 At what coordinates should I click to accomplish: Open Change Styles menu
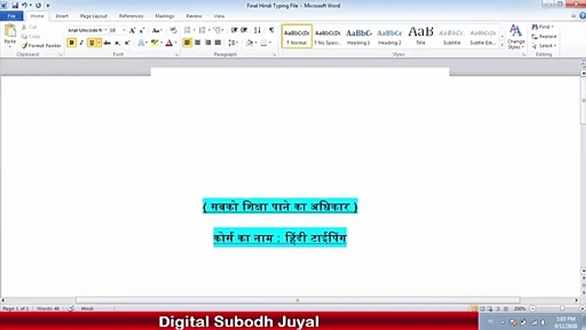tap(516, 37)
